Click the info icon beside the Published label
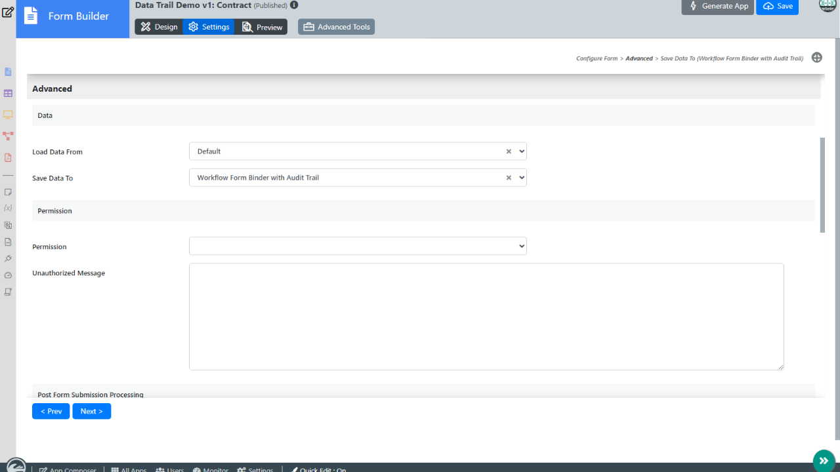This screenshot has width=840, height=472. [294, 5]
